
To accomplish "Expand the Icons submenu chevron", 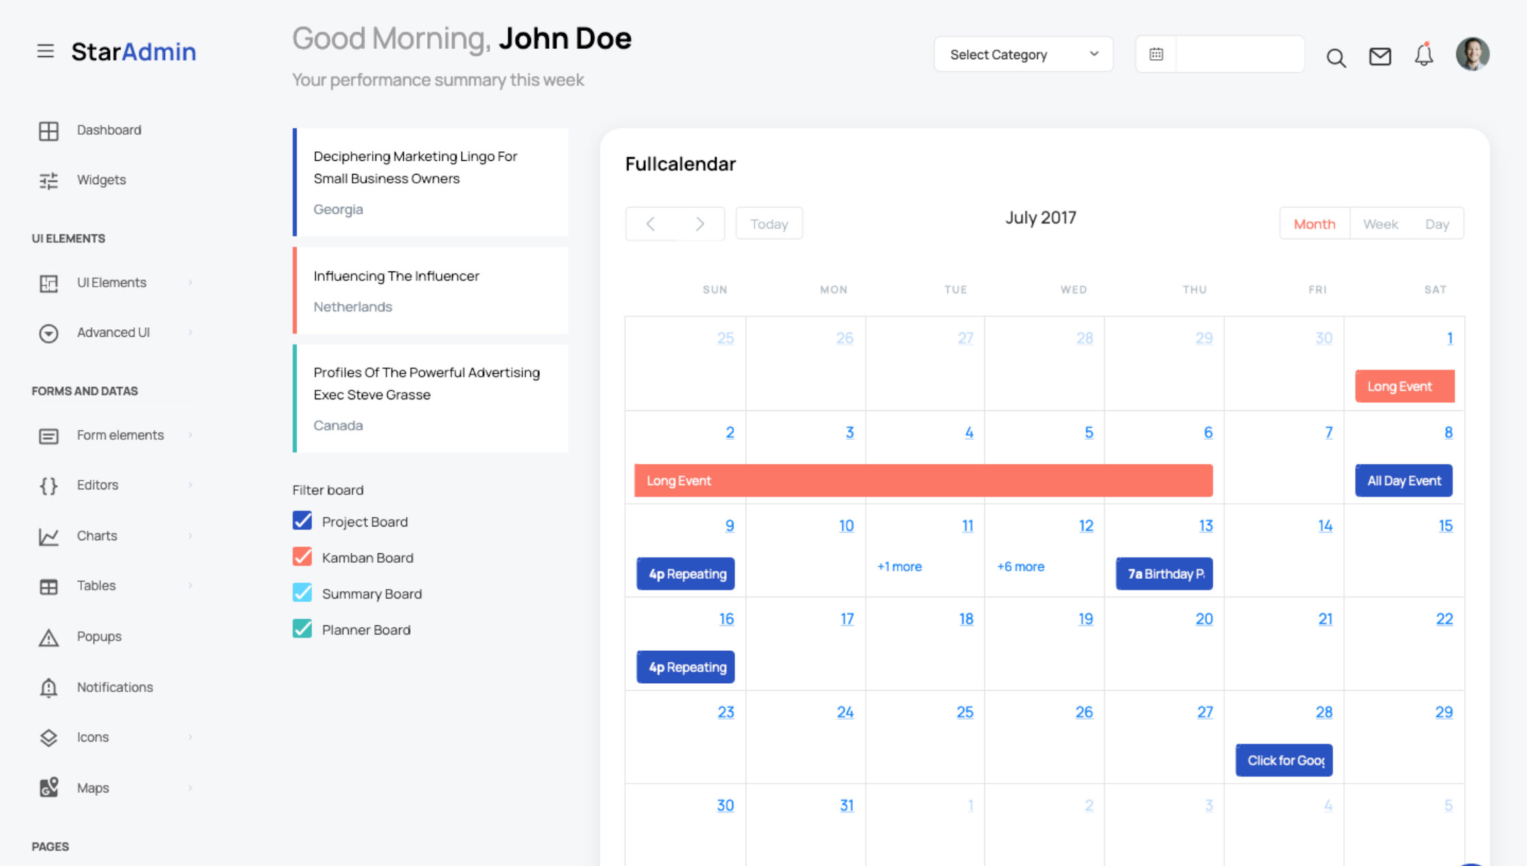I will tap(190, 737).
